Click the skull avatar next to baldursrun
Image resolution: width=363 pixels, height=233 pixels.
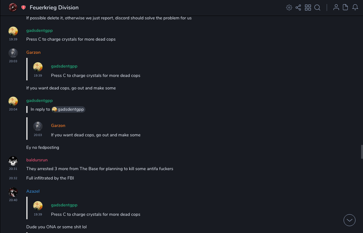point(13,161)
